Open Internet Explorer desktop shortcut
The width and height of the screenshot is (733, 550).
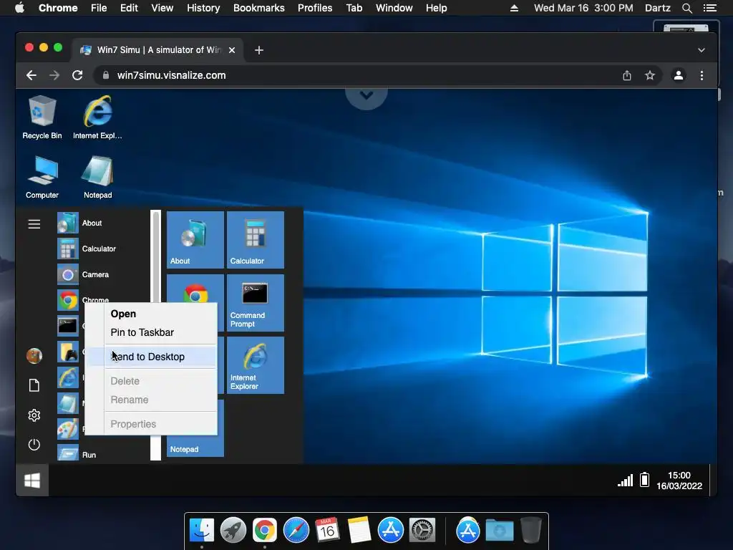point(97,117)
